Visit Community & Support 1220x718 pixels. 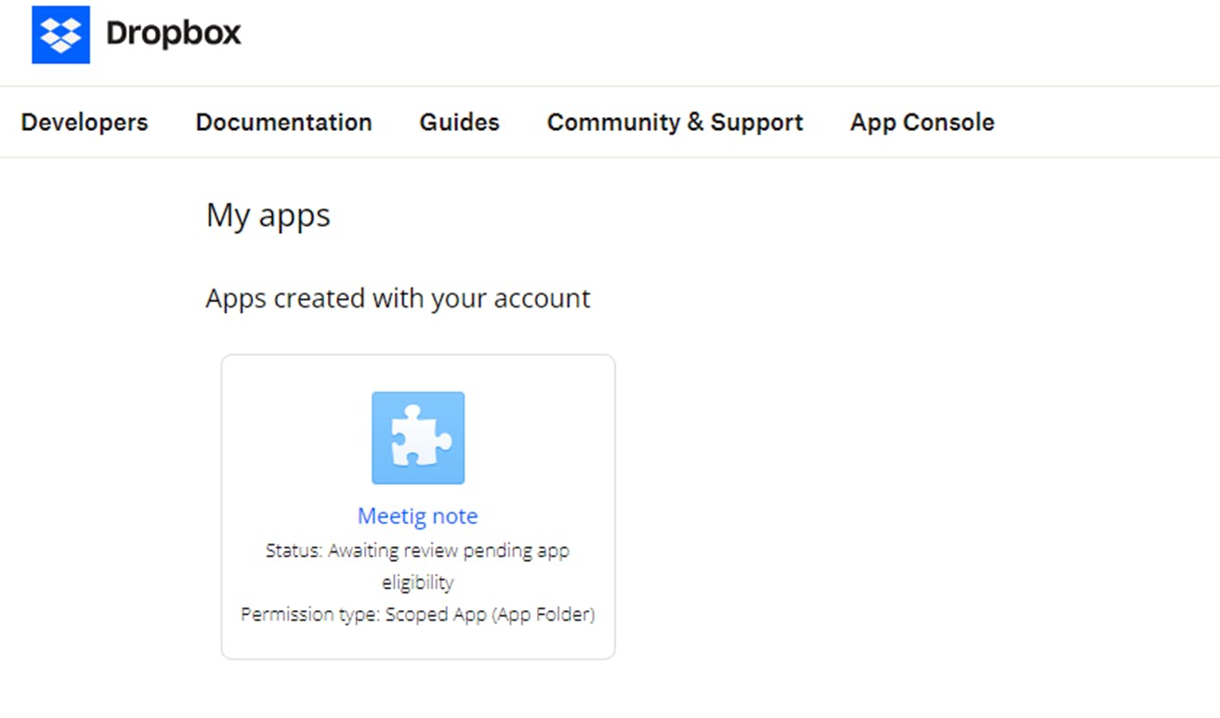(675, 123)
